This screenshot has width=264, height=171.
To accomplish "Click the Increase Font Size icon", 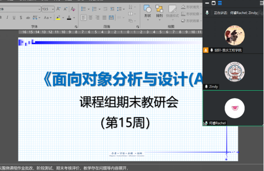I will point(59,9).
